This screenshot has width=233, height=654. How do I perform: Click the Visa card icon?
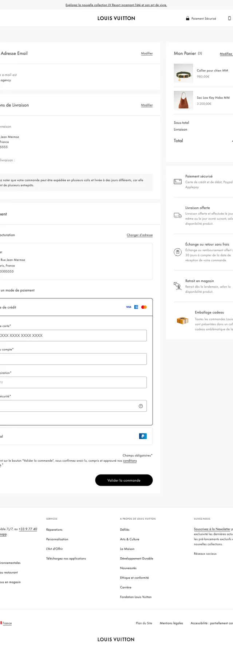click(129, 307)
